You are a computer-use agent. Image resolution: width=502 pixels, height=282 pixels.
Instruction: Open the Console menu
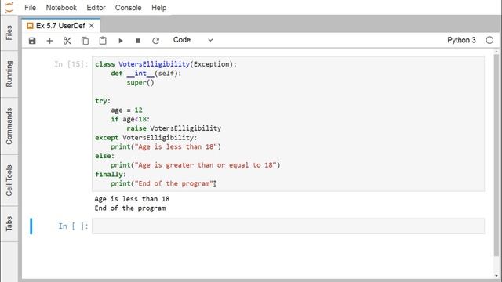point(128,8)
